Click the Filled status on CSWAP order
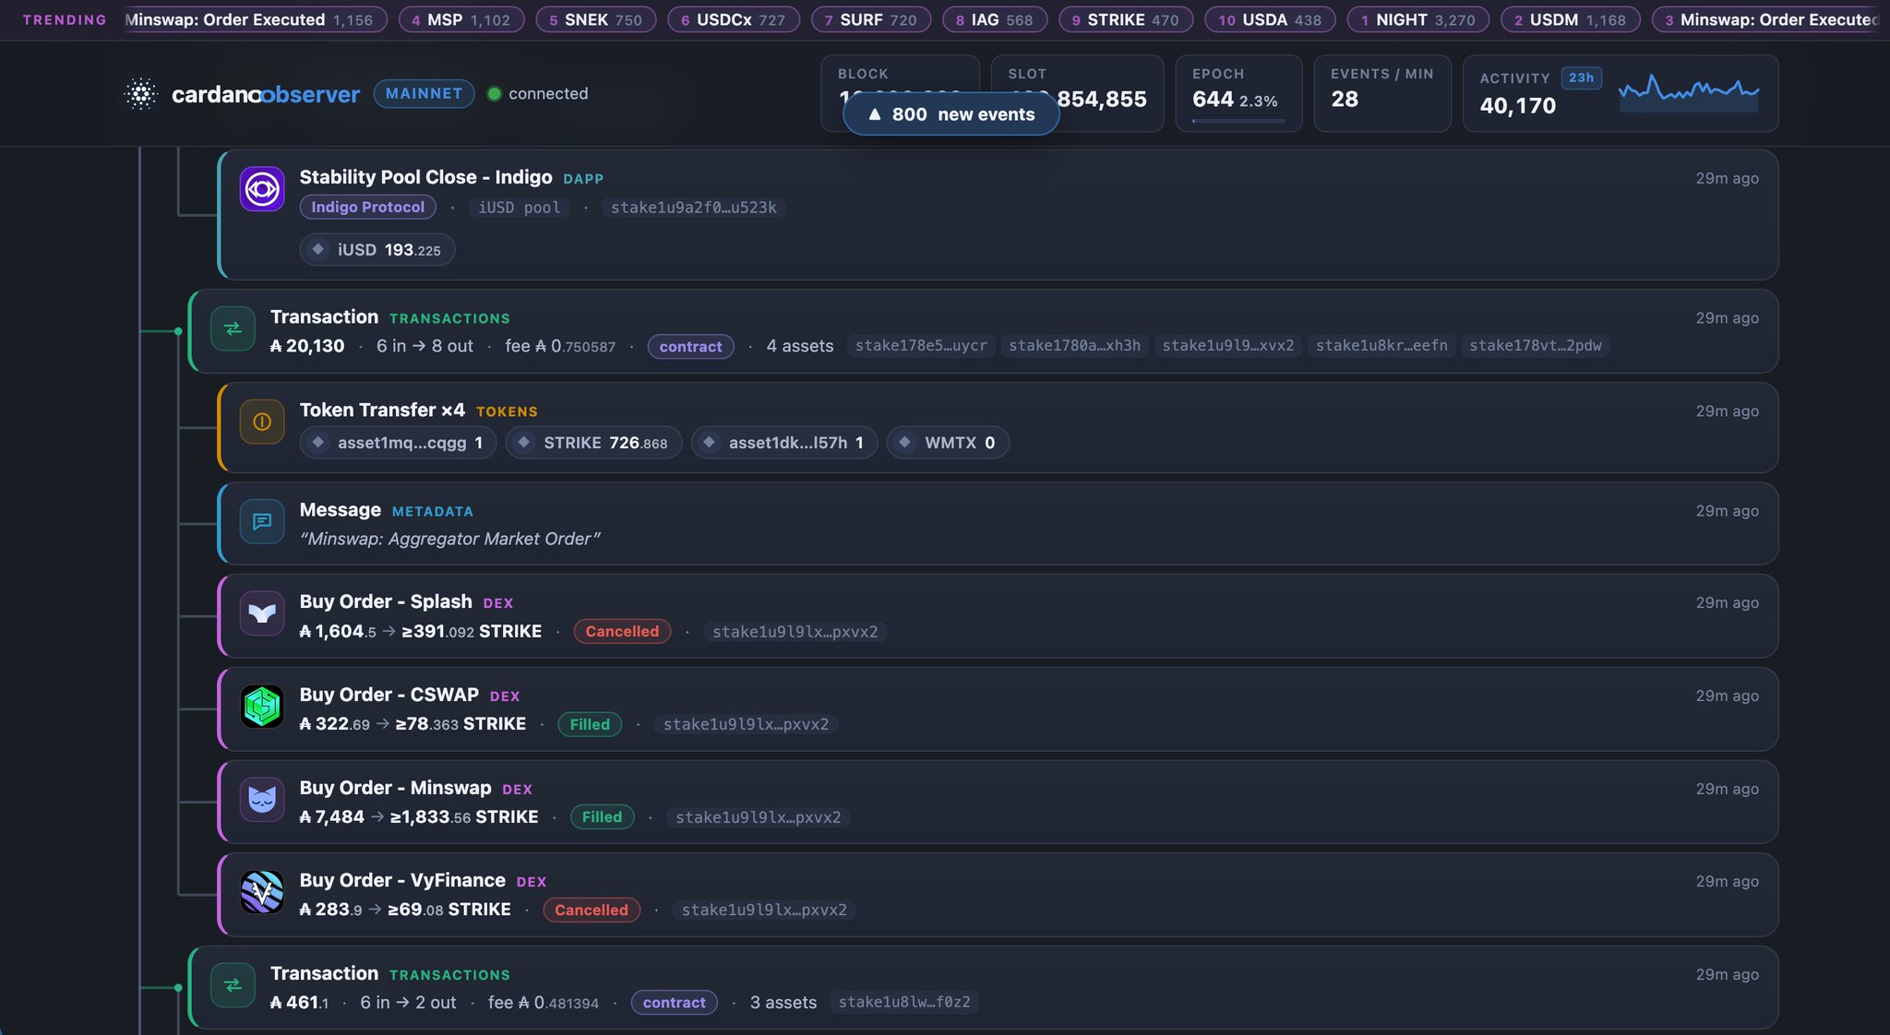This screenshot has height=1035, width=1890. (590, 724)
